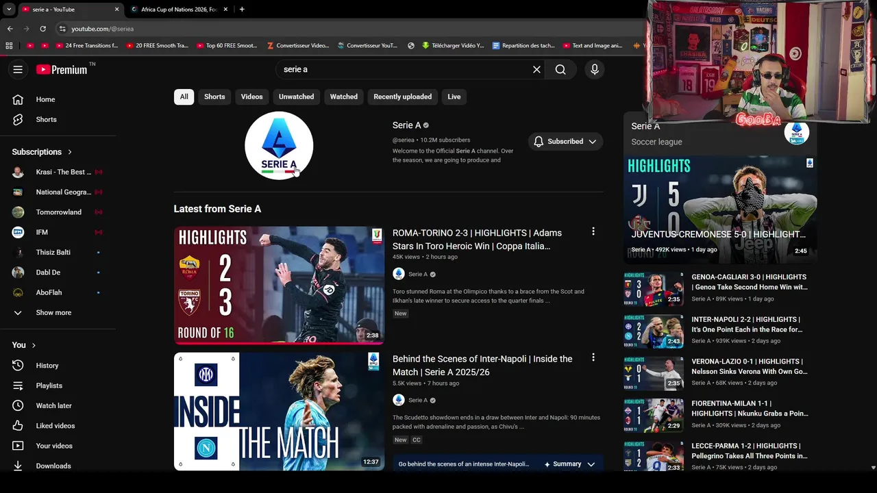Select the Recently uploaded filter chip
Screen dimensions: 877x493
pos(402,97)
